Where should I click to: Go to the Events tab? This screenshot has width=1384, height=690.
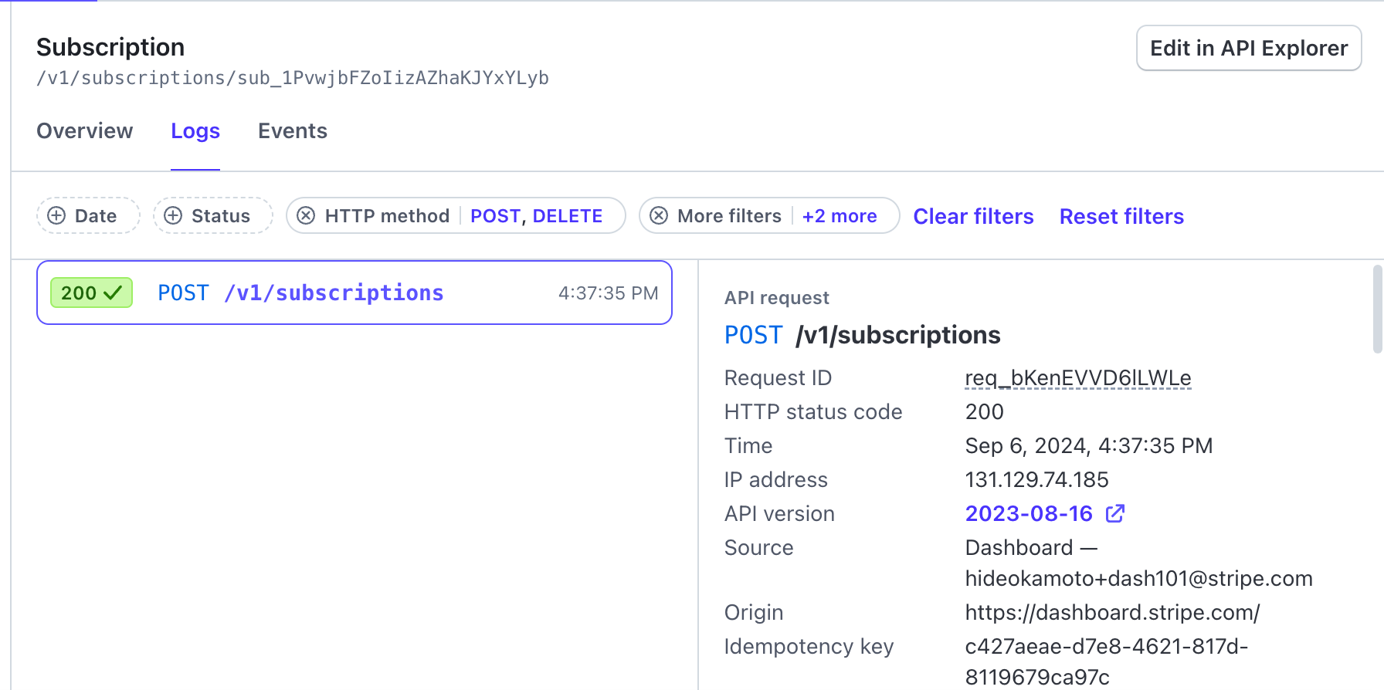(293, 131)
